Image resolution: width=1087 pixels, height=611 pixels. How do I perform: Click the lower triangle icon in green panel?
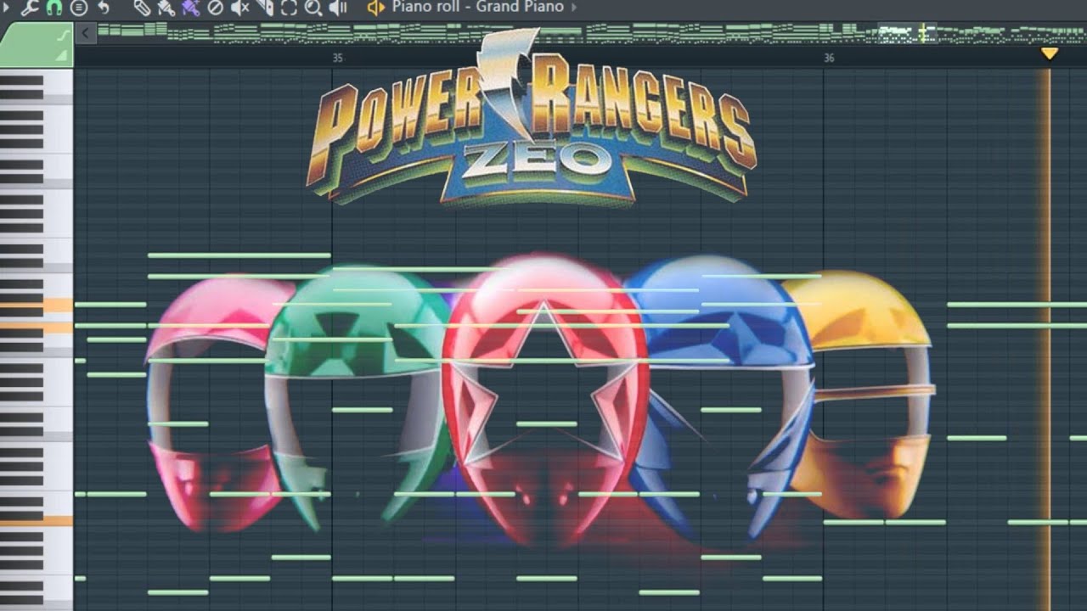pyautogui.click(x=62, y=55)
